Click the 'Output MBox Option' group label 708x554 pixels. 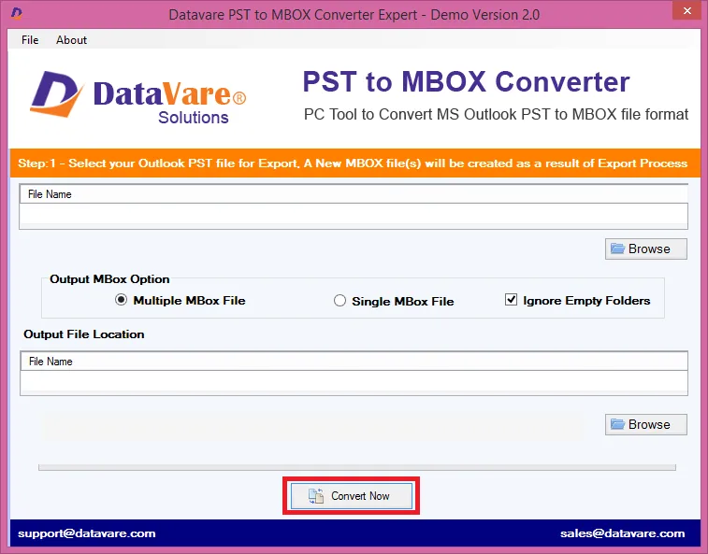point(109,279)
